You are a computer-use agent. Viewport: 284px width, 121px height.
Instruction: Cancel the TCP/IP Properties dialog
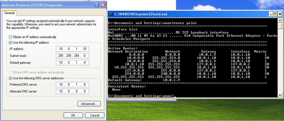point(95,115)
